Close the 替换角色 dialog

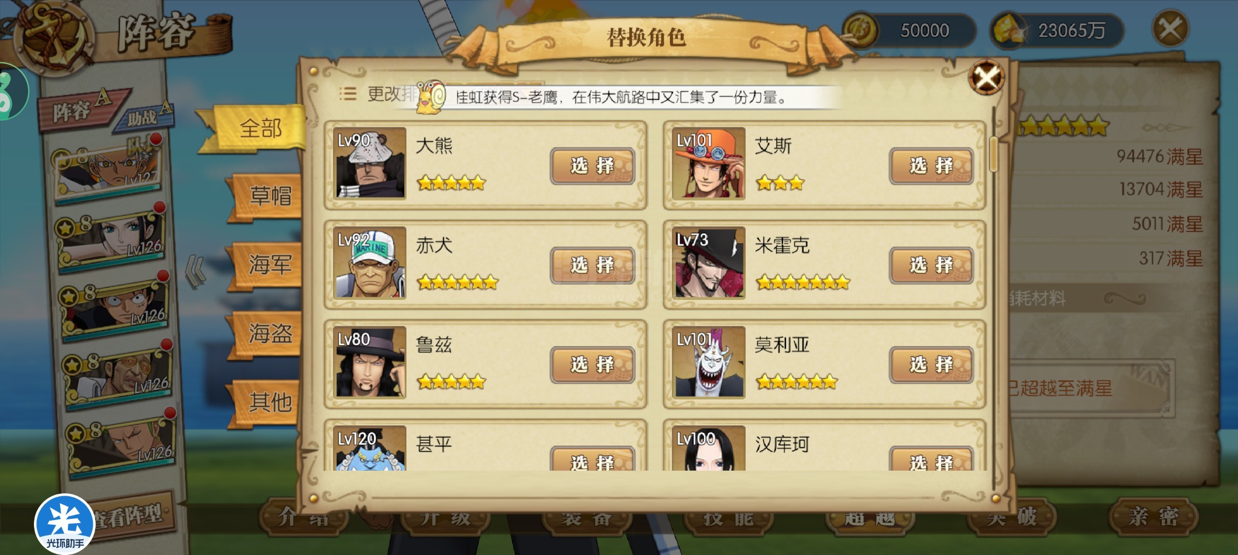986,78
